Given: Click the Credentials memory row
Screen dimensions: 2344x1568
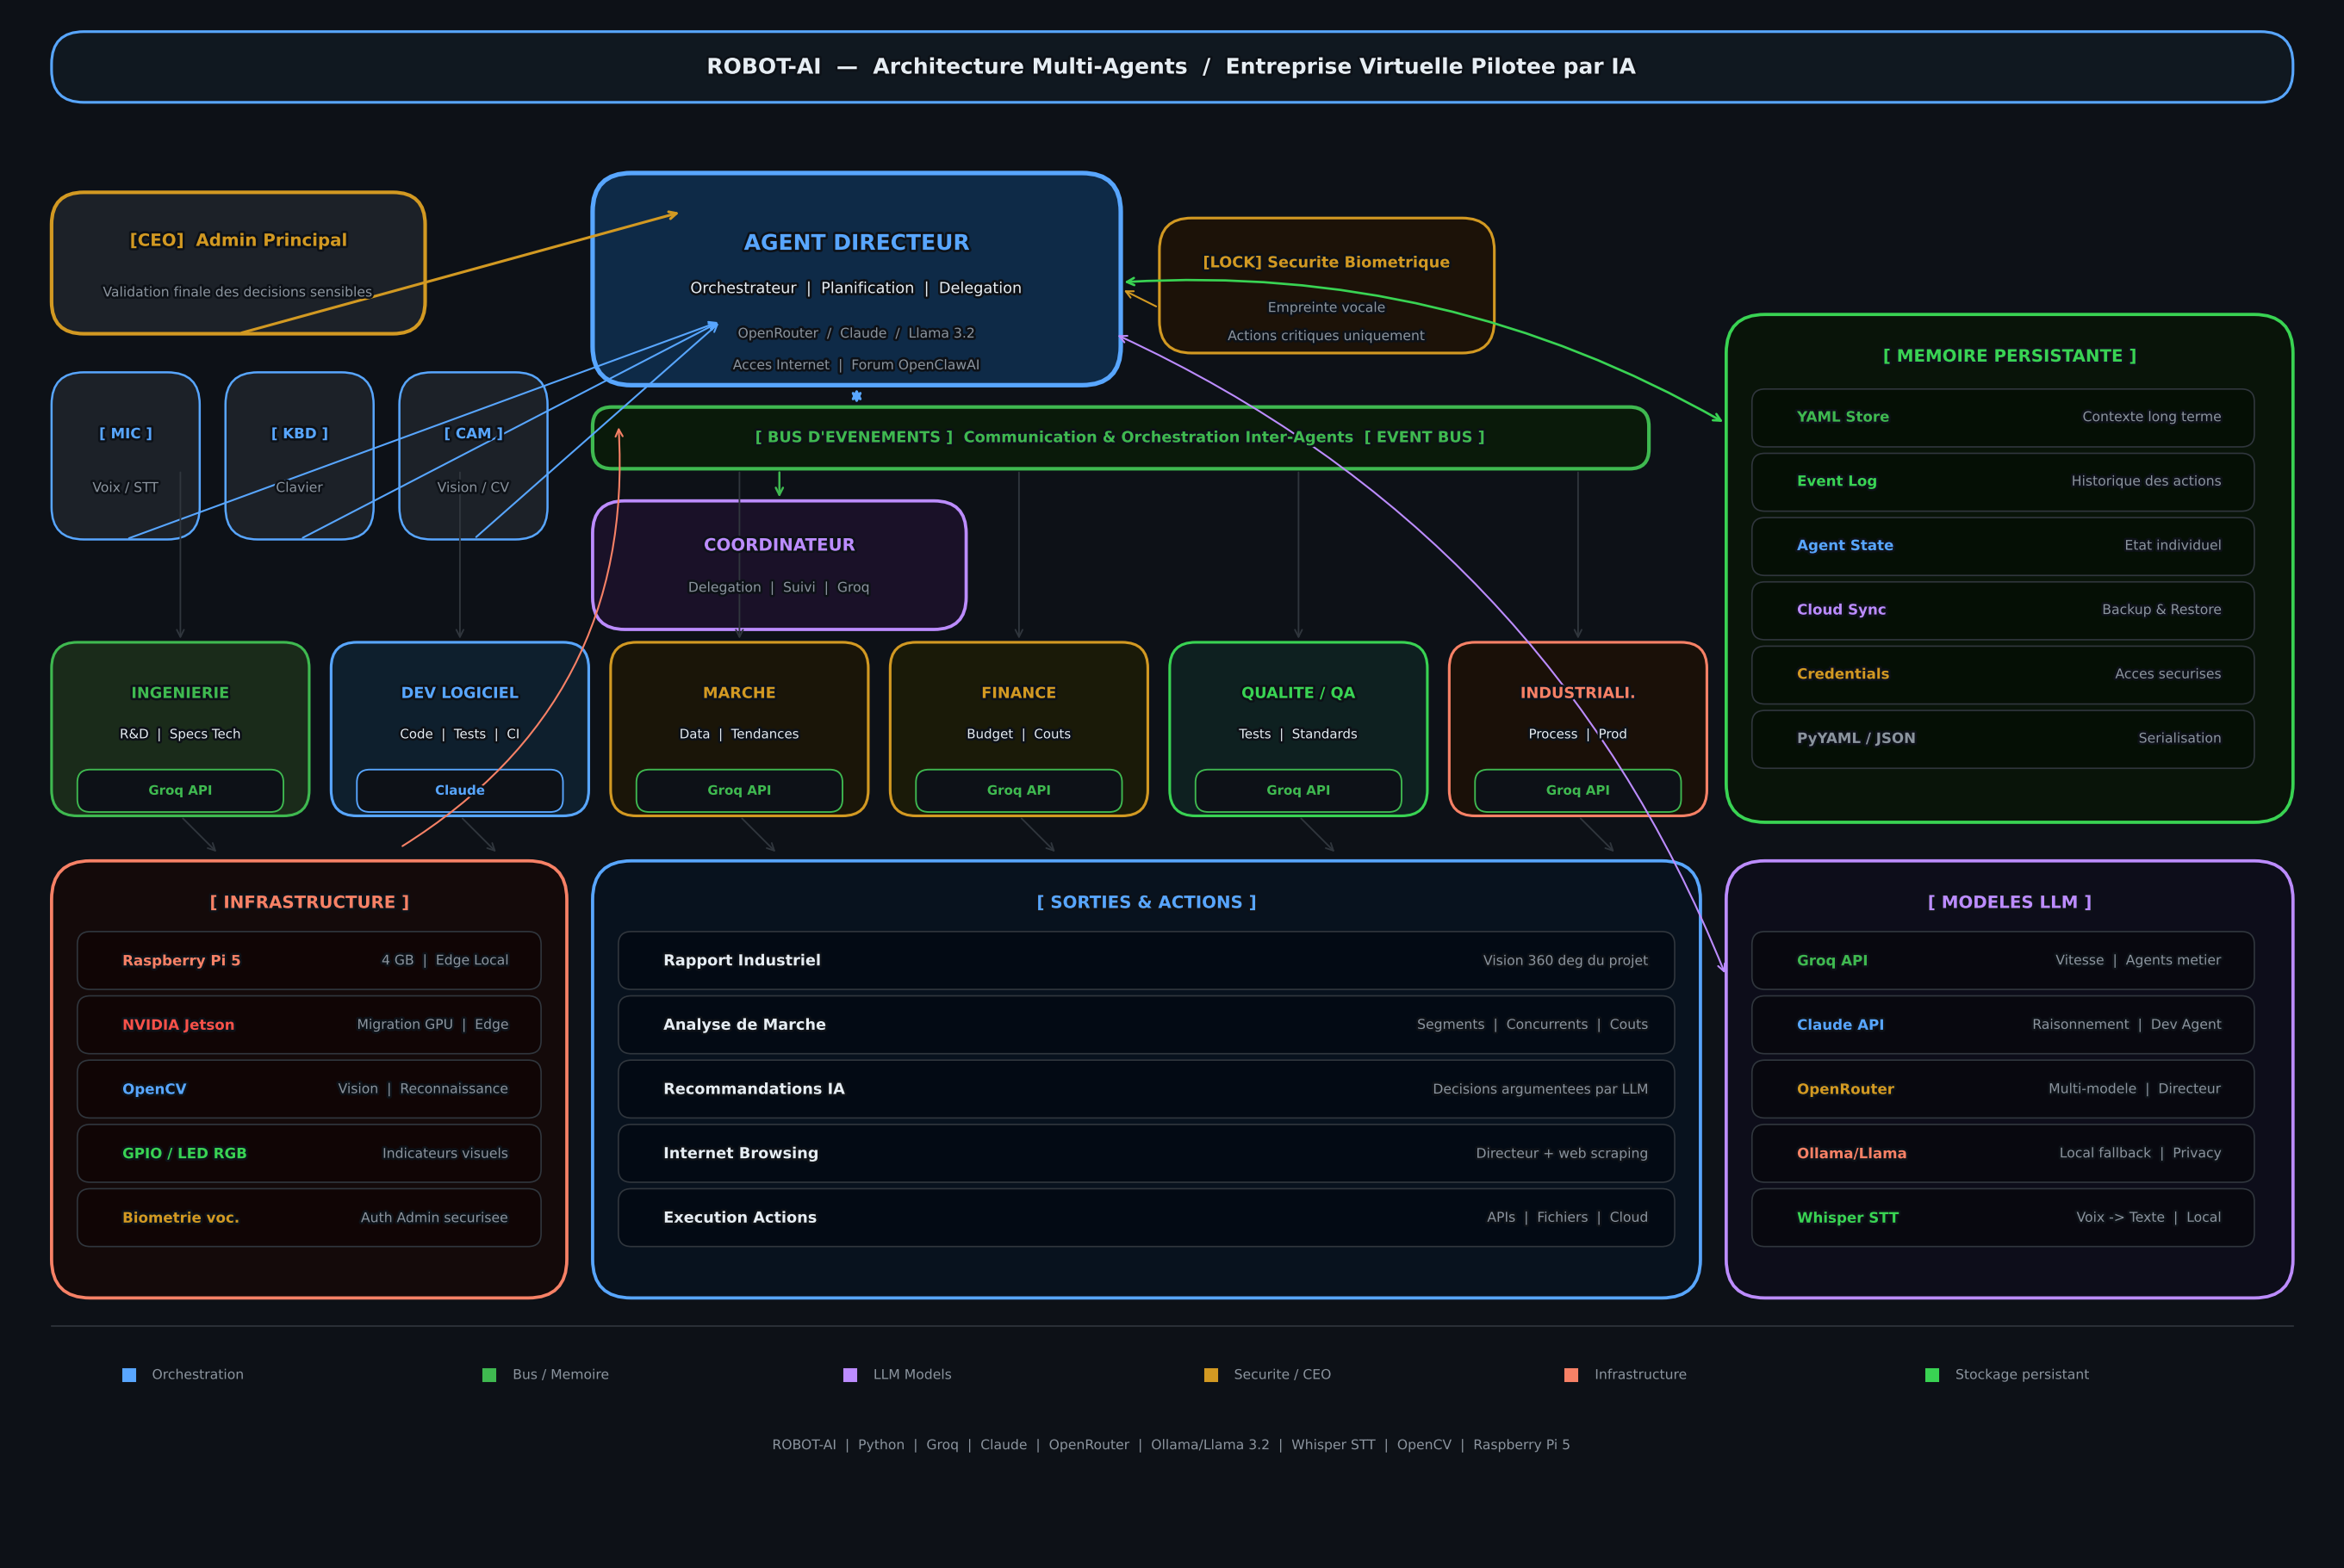Looking at the screenshot, I should [2002, 674].
